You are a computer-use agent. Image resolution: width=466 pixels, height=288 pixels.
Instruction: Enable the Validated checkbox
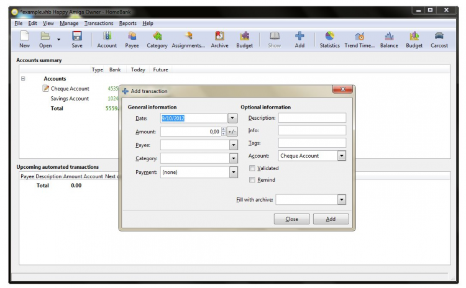252,168
